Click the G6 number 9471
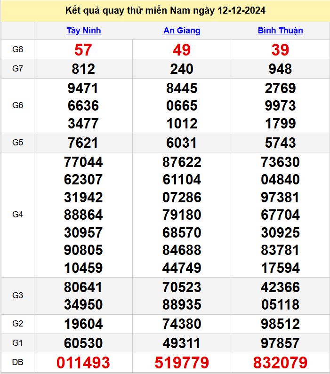 [x=83, y=88]
